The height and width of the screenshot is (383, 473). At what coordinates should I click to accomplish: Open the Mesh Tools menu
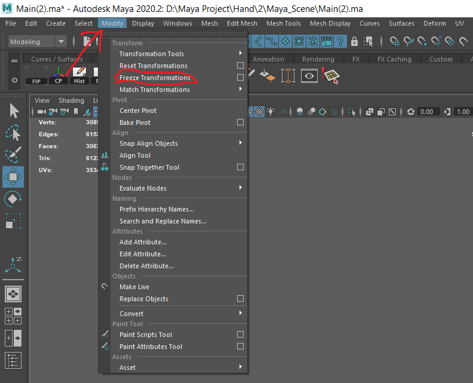click(x=284, y=23)
